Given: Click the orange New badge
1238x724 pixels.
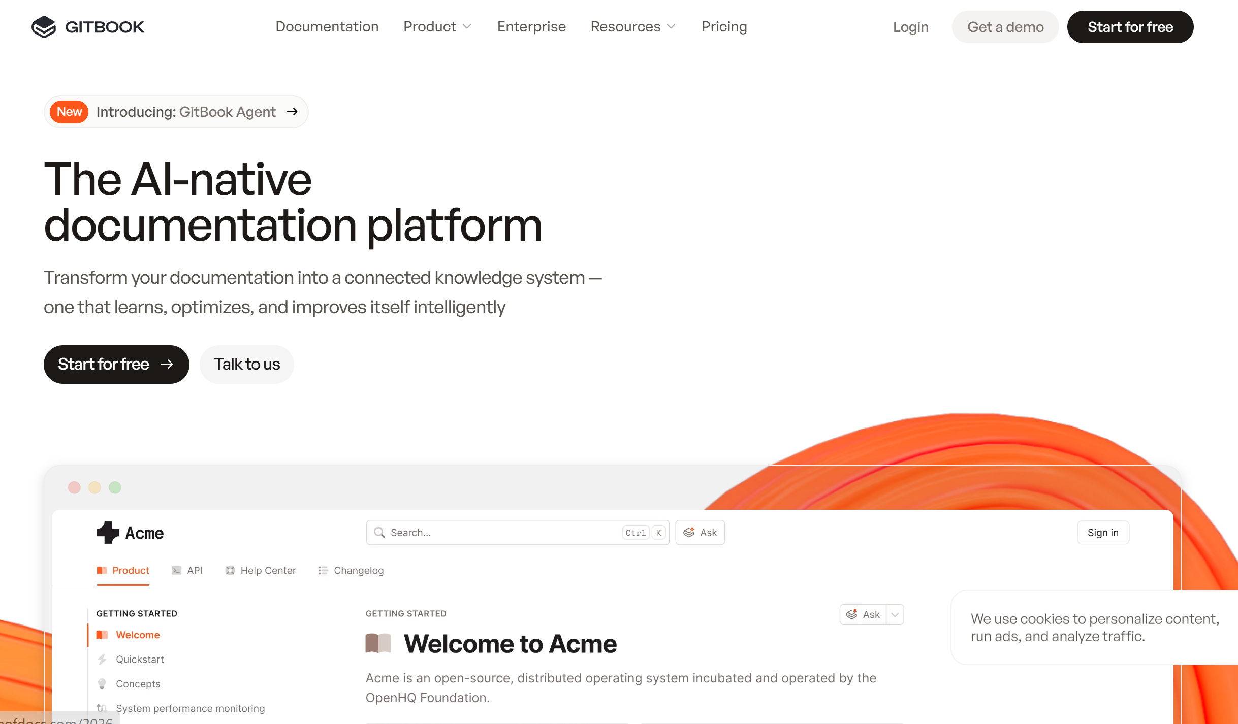Looking at the screenshot, I should 69,112.
